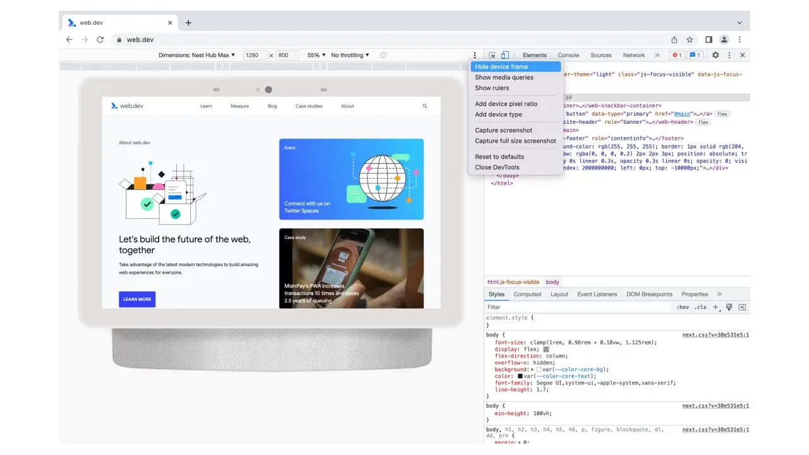Click the inspect element picker icon

click(492, 56)
